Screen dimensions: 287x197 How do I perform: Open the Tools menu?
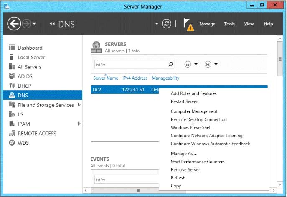(229, 24)
